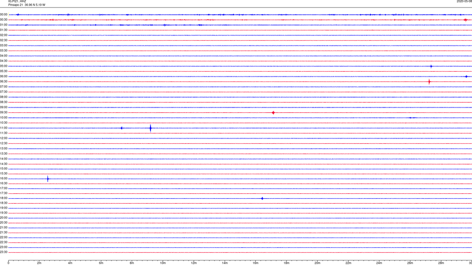
Task: Select the 23:30 trace time label
Action: (x=3, y=252)
